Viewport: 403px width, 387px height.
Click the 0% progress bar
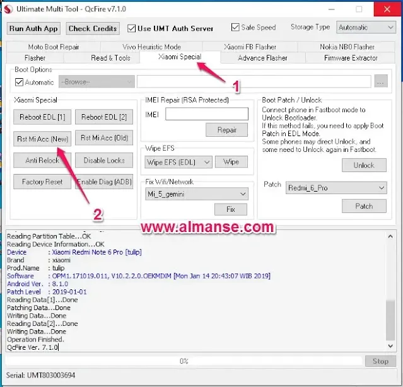(184, 361)
